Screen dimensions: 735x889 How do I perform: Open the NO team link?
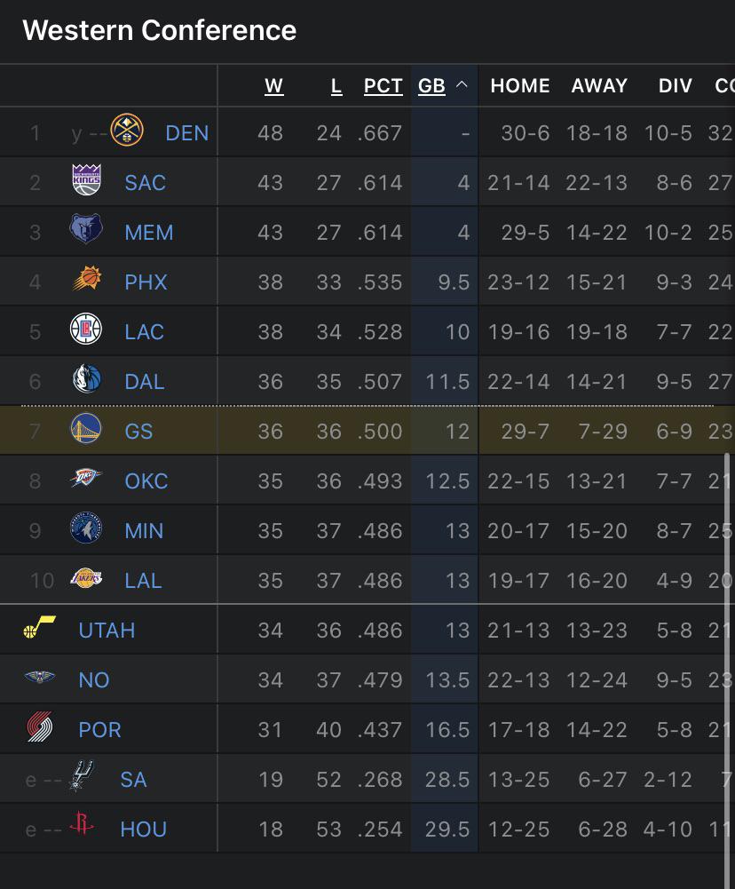pyautogui.click(x=93, y=680)
